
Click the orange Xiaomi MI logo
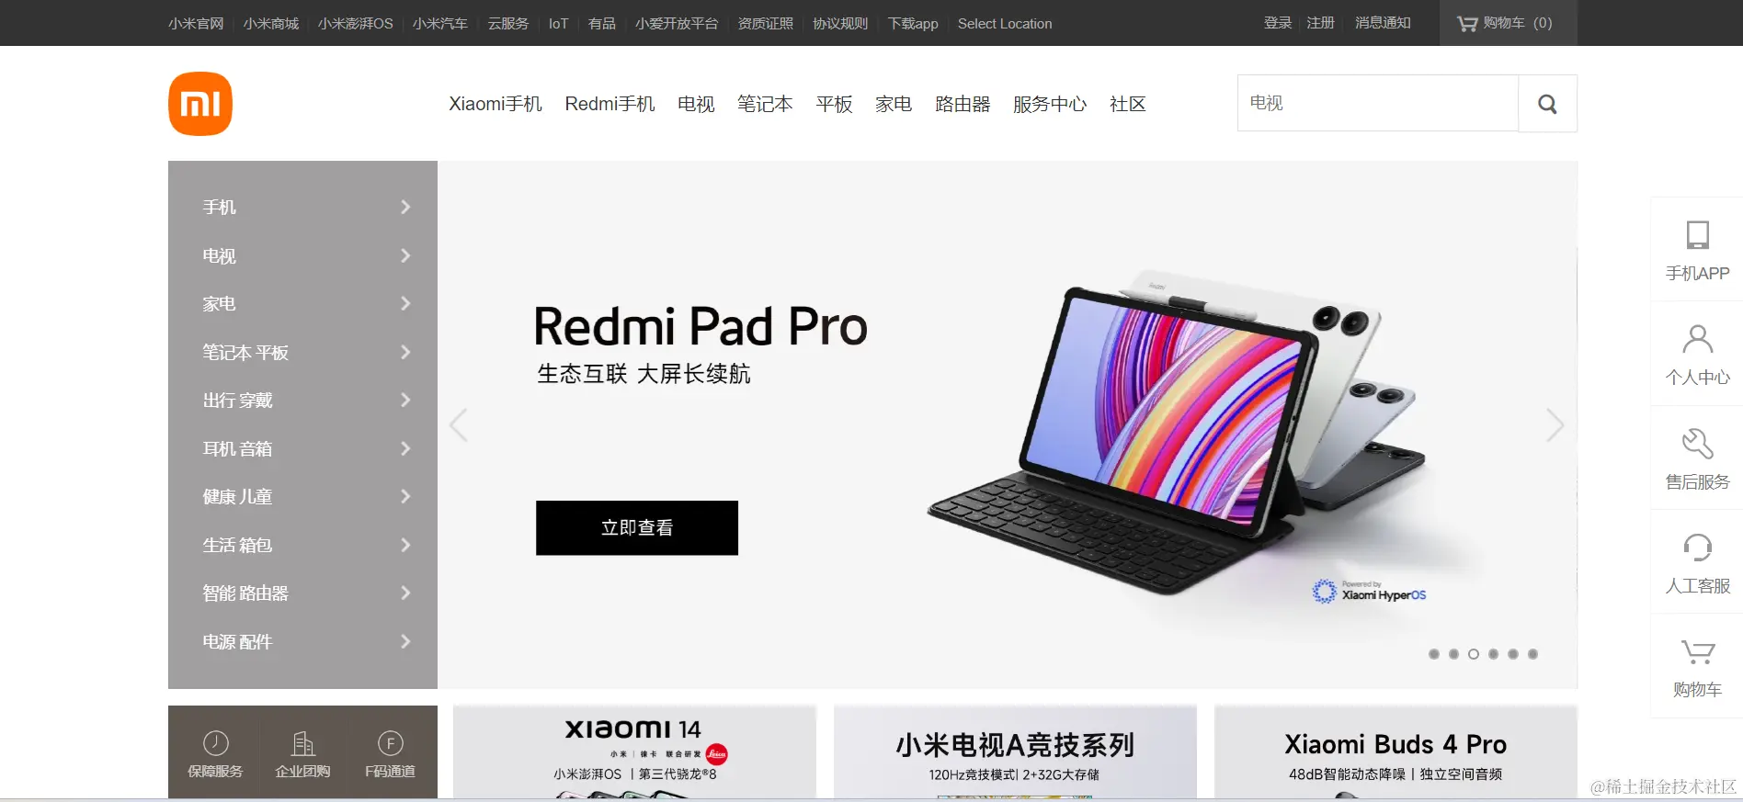pyautogui.click(x=200, y=104)
